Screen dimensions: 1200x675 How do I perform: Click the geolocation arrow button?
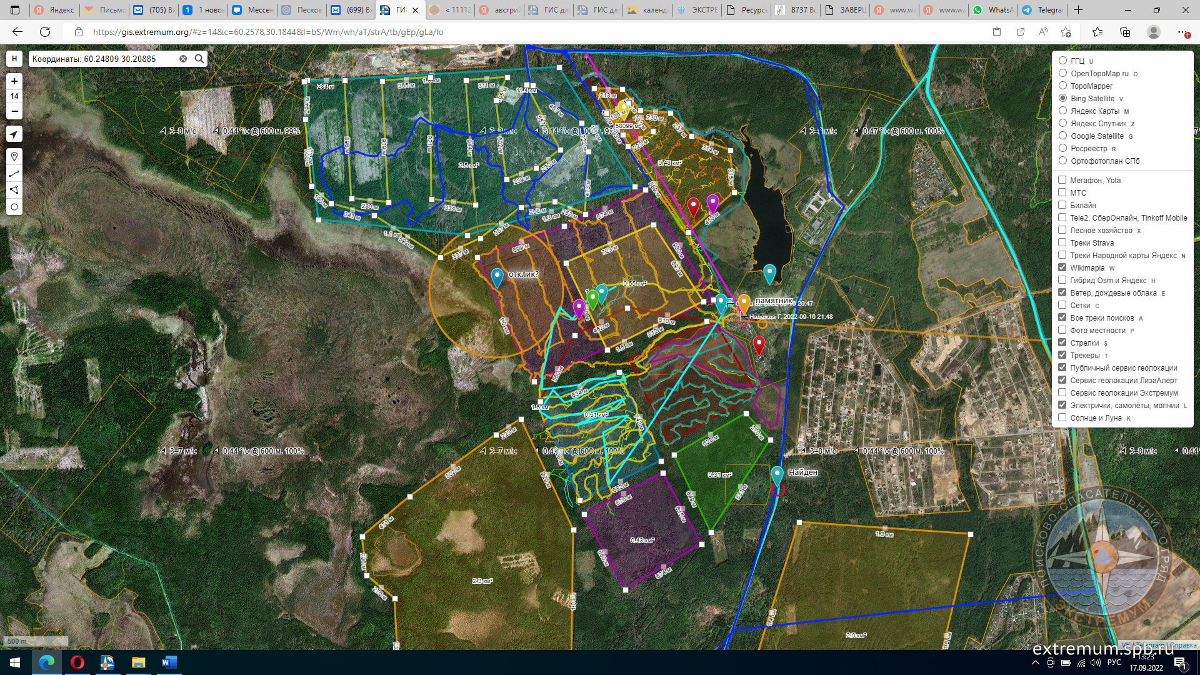pyautogui.click(x=14, y=134)
